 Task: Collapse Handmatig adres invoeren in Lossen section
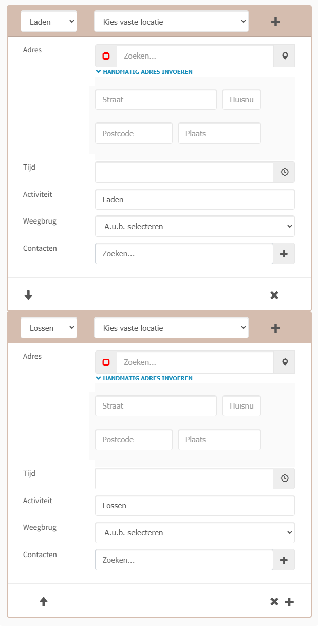click(x=144, y=378)
